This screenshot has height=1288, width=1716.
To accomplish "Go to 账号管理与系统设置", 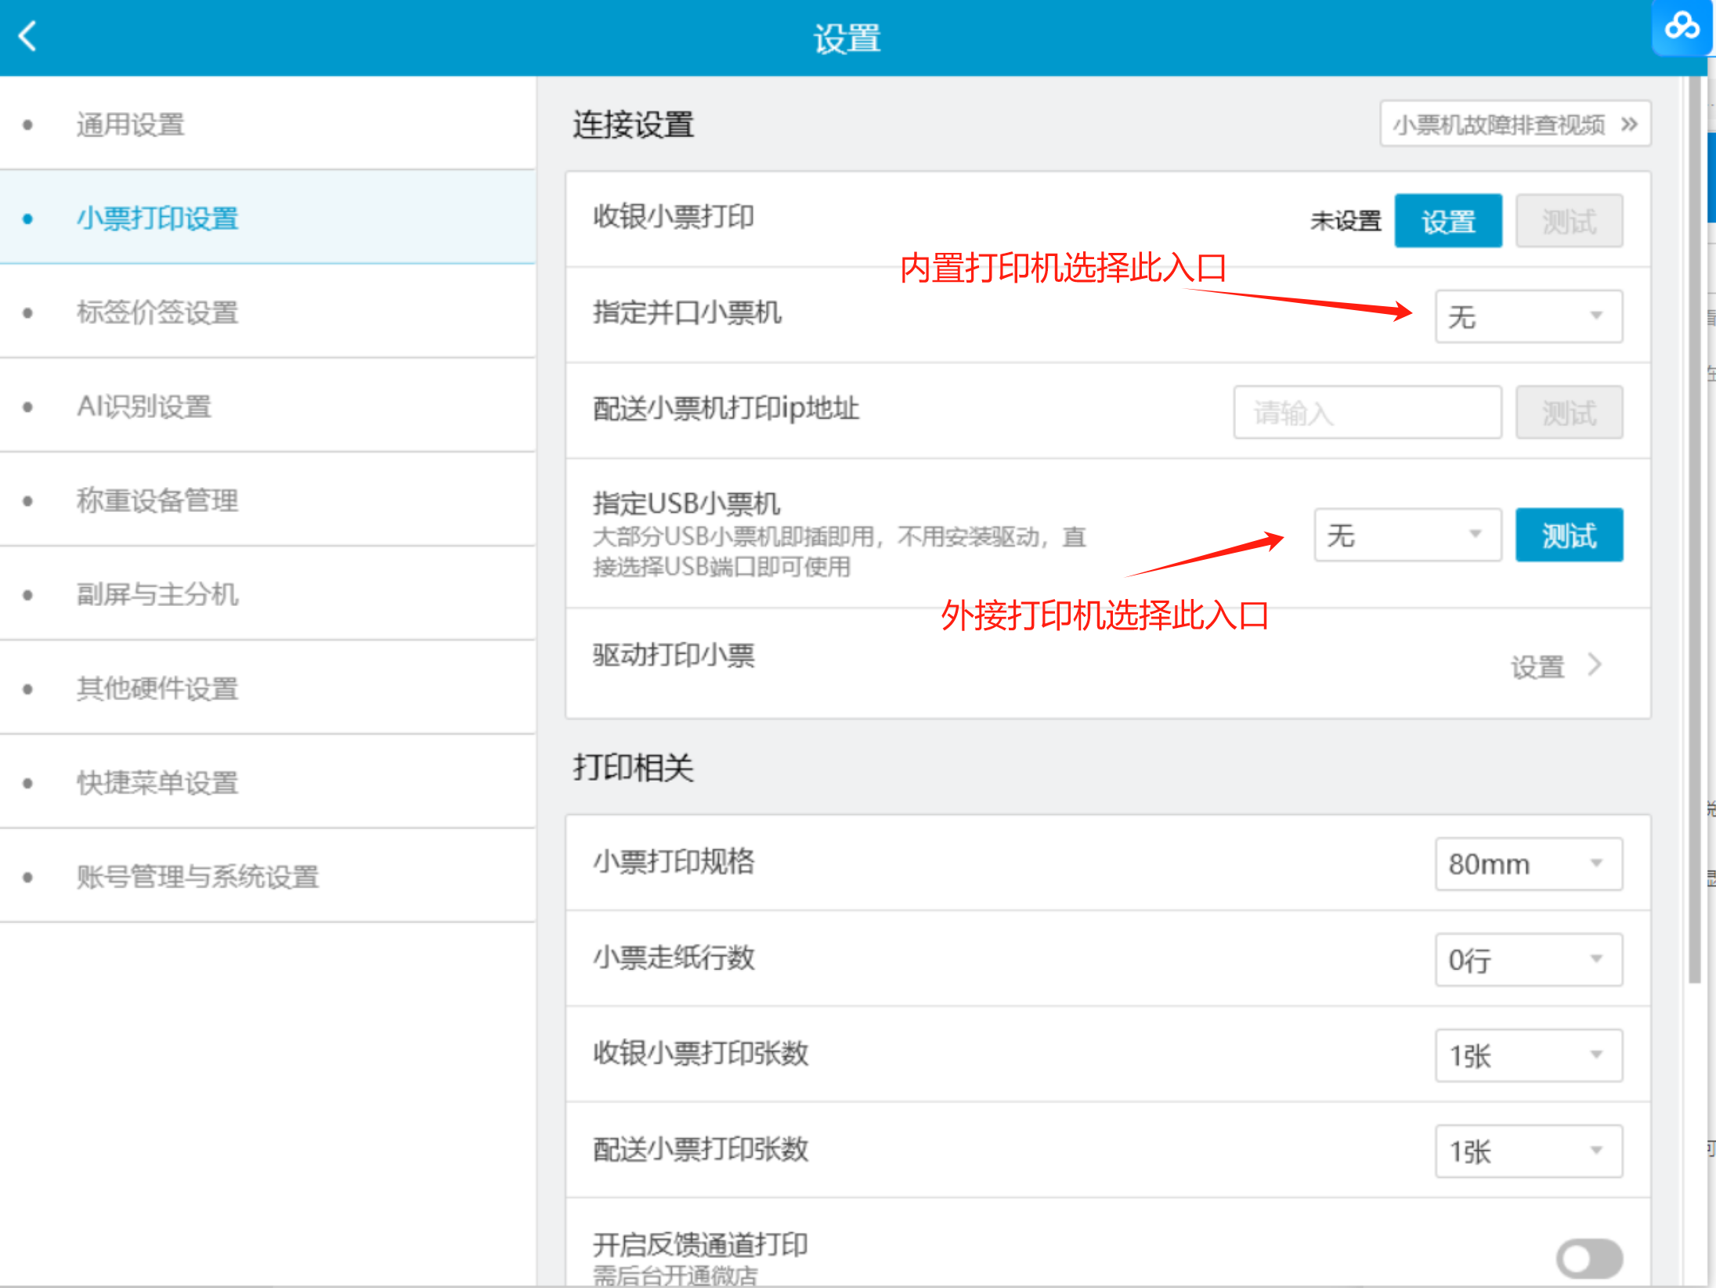I will (x=197, y=877).
